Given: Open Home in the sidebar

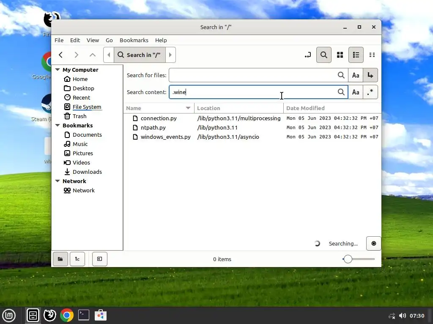Looking at the screenshot, I should (80, 79).
